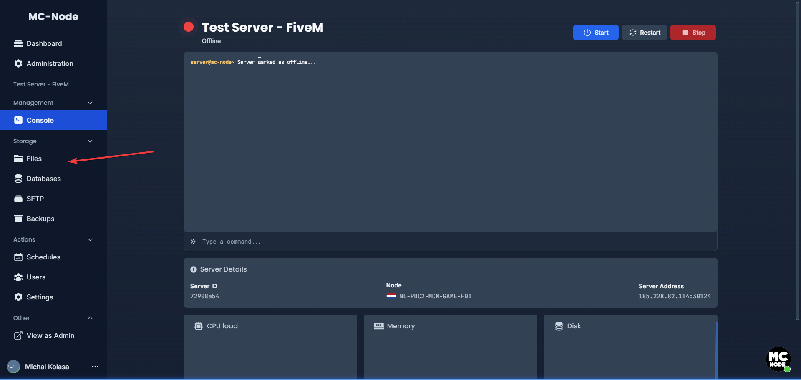This screenshot has height=380, width=801.
Task: Click the Michal Kolasa avatar
Action: 13,367
